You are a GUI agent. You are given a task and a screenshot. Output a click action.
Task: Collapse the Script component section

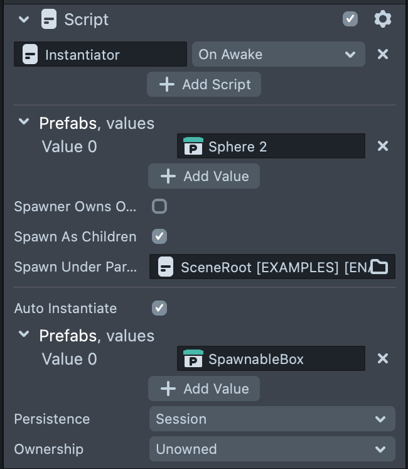click(24, 19)
